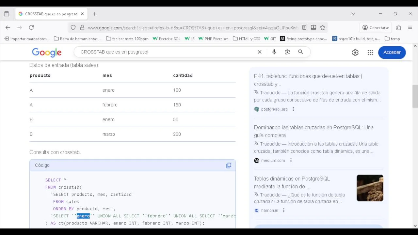418x235 pixels.
Task: Open String.prototype.conc bookmark
Action: tap(303, 39)
